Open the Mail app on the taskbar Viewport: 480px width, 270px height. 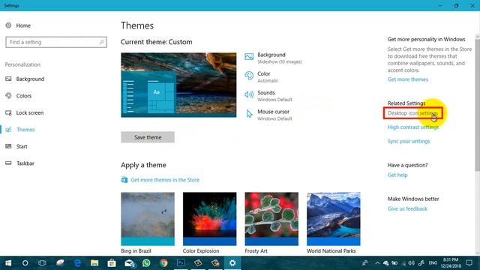[x=129, y=263]
